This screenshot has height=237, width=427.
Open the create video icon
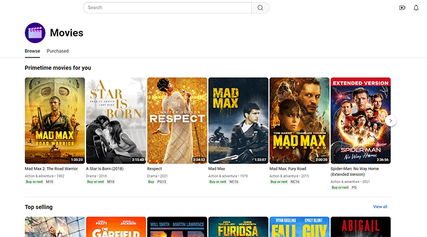coord(403,8)
